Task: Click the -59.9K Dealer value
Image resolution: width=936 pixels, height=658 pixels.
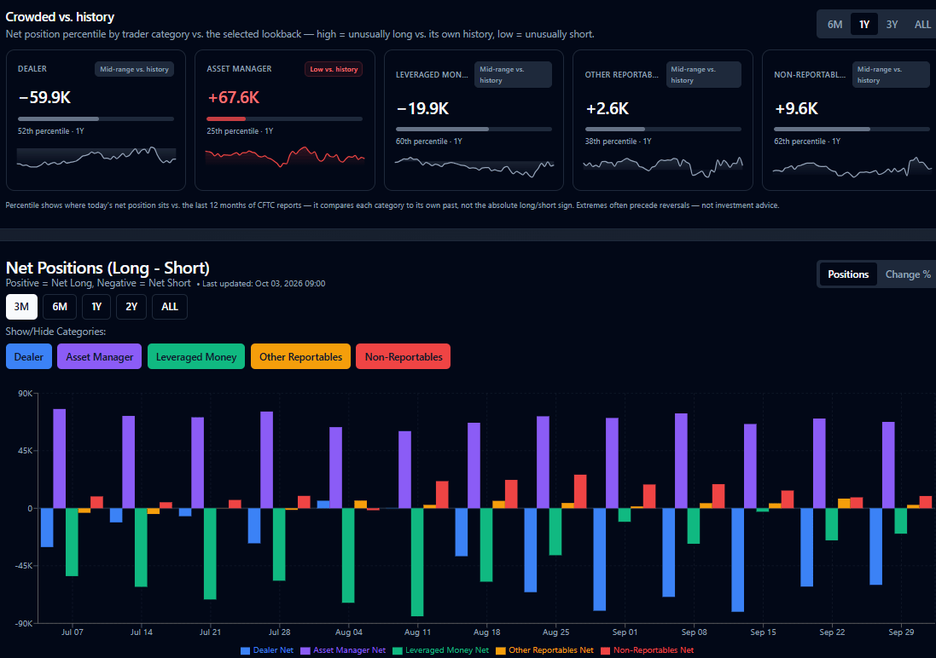Action: [44, 97]
